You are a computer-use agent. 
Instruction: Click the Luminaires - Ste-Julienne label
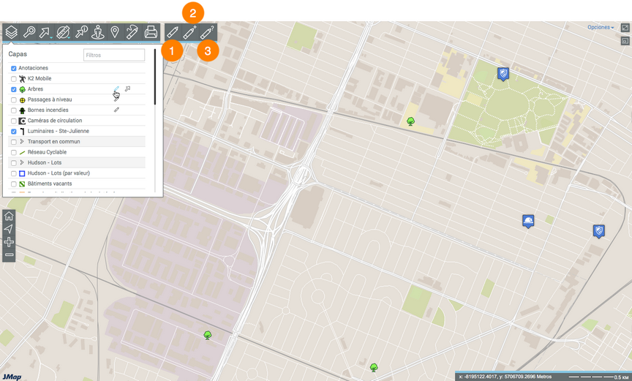point(59,131)
